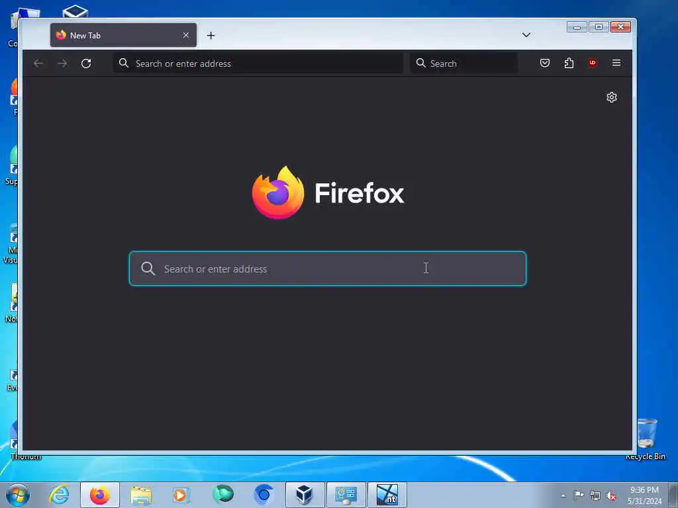Open the 'nt' taskbar application icon
The image size is (678, 508).
(387, 495)
